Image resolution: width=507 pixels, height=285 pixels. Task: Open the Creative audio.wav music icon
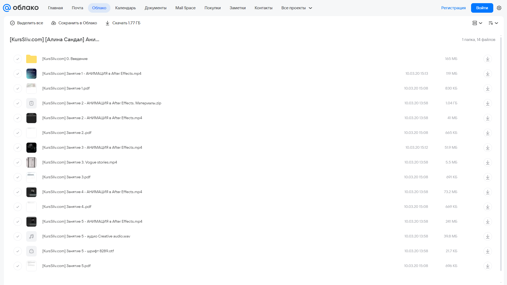click(x=31, y=236)
